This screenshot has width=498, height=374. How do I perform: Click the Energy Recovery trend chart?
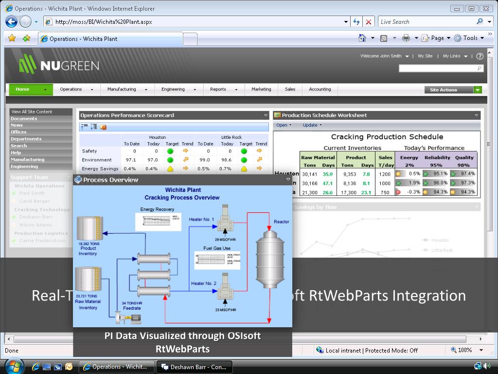pos(158,221)
